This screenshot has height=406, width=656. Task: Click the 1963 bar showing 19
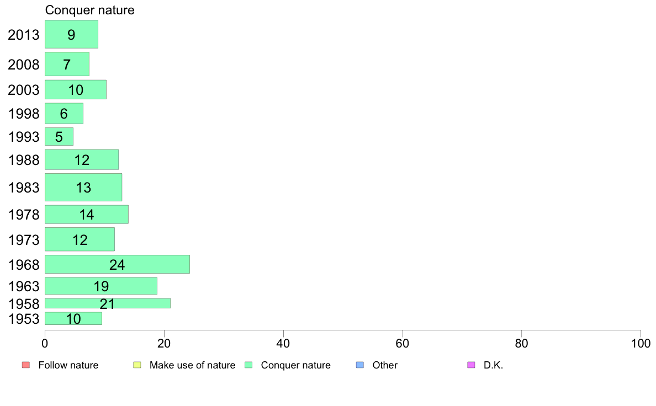pyautogui.click(x=101, y=286)
